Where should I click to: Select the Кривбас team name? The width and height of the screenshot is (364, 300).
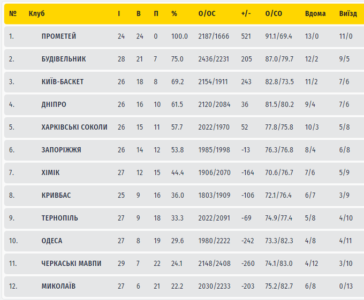[57, 196]
